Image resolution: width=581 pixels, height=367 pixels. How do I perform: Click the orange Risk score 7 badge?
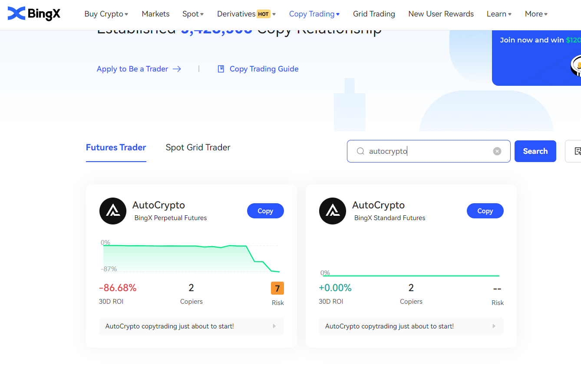coord(277,288)
